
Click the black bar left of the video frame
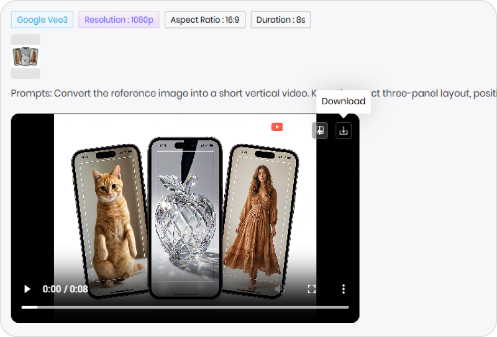coord(33,211)
